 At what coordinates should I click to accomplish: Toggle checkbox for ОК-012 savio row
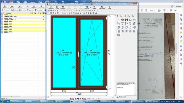point(2,31)
